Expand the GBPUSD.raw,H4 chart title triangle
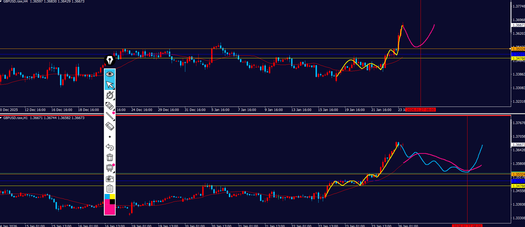 coord(1,1)
